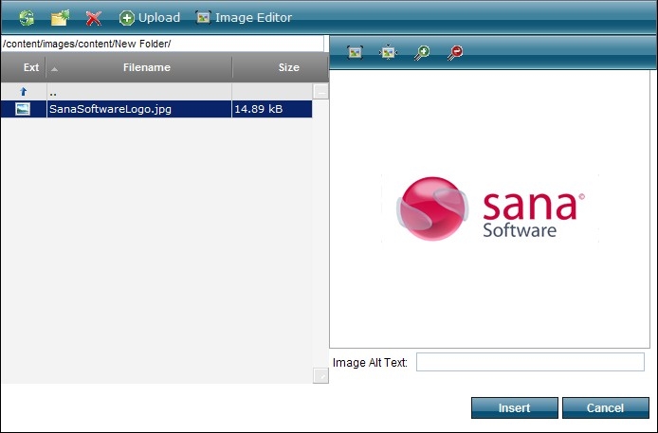Delete the selected file with red X icon

click(x=94, y=18)
